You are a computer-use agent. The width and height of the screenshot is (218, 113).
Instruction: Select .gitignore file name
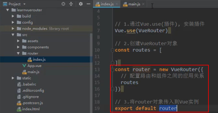pos(31,97)
